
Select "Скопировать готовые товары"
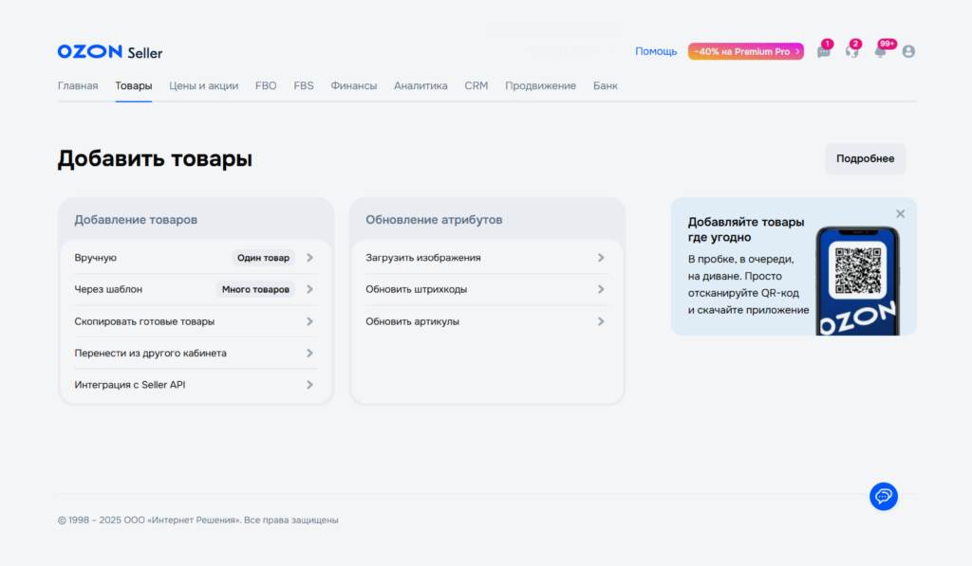(195, 320)
